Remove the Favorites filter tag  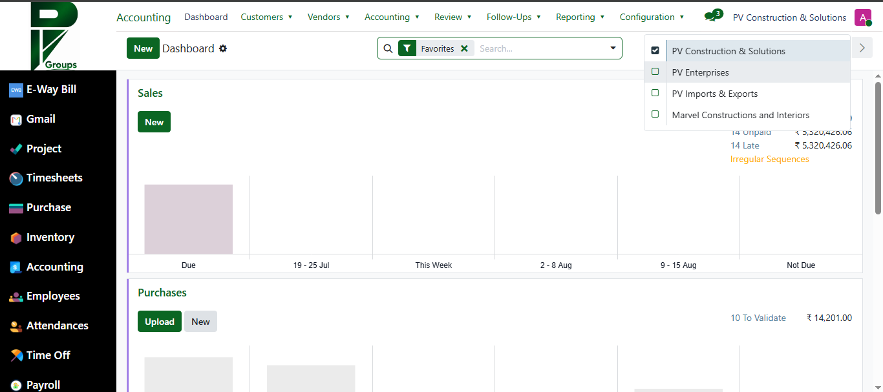click(464, 48)
